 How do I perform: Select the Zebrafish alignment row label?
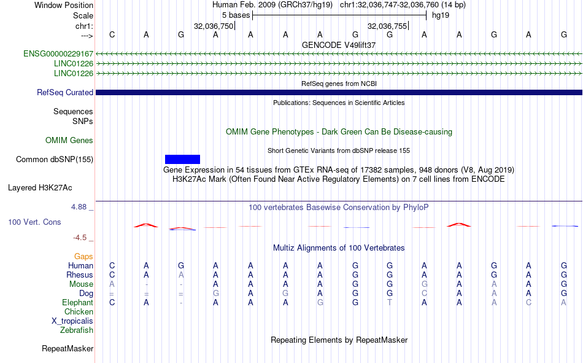(x=77, y=330)
